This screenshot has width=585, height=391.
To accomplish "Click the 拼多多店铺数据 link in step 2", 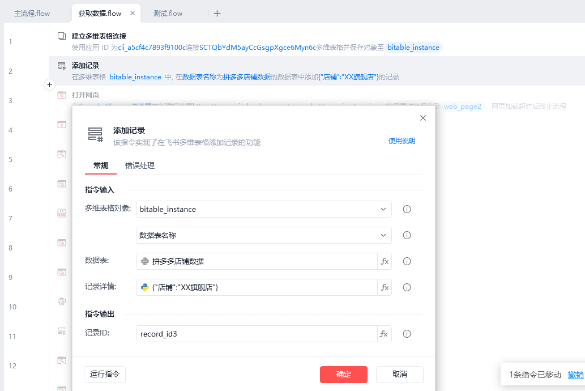I will (247, 77).
